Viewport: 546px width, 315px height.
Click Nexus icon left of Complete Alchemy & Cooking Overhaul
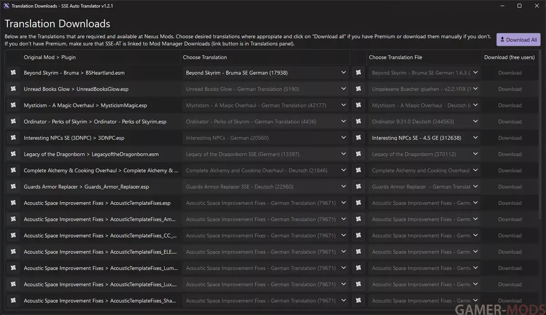point(13,170)
